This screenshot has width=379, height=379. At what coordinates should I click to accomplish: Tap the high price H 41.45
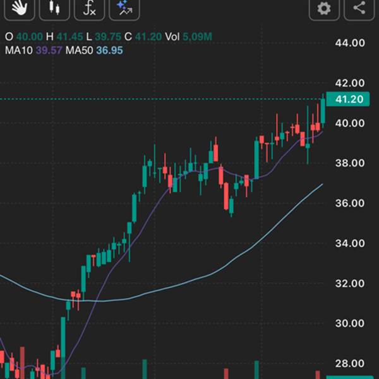tap(64, 37)
